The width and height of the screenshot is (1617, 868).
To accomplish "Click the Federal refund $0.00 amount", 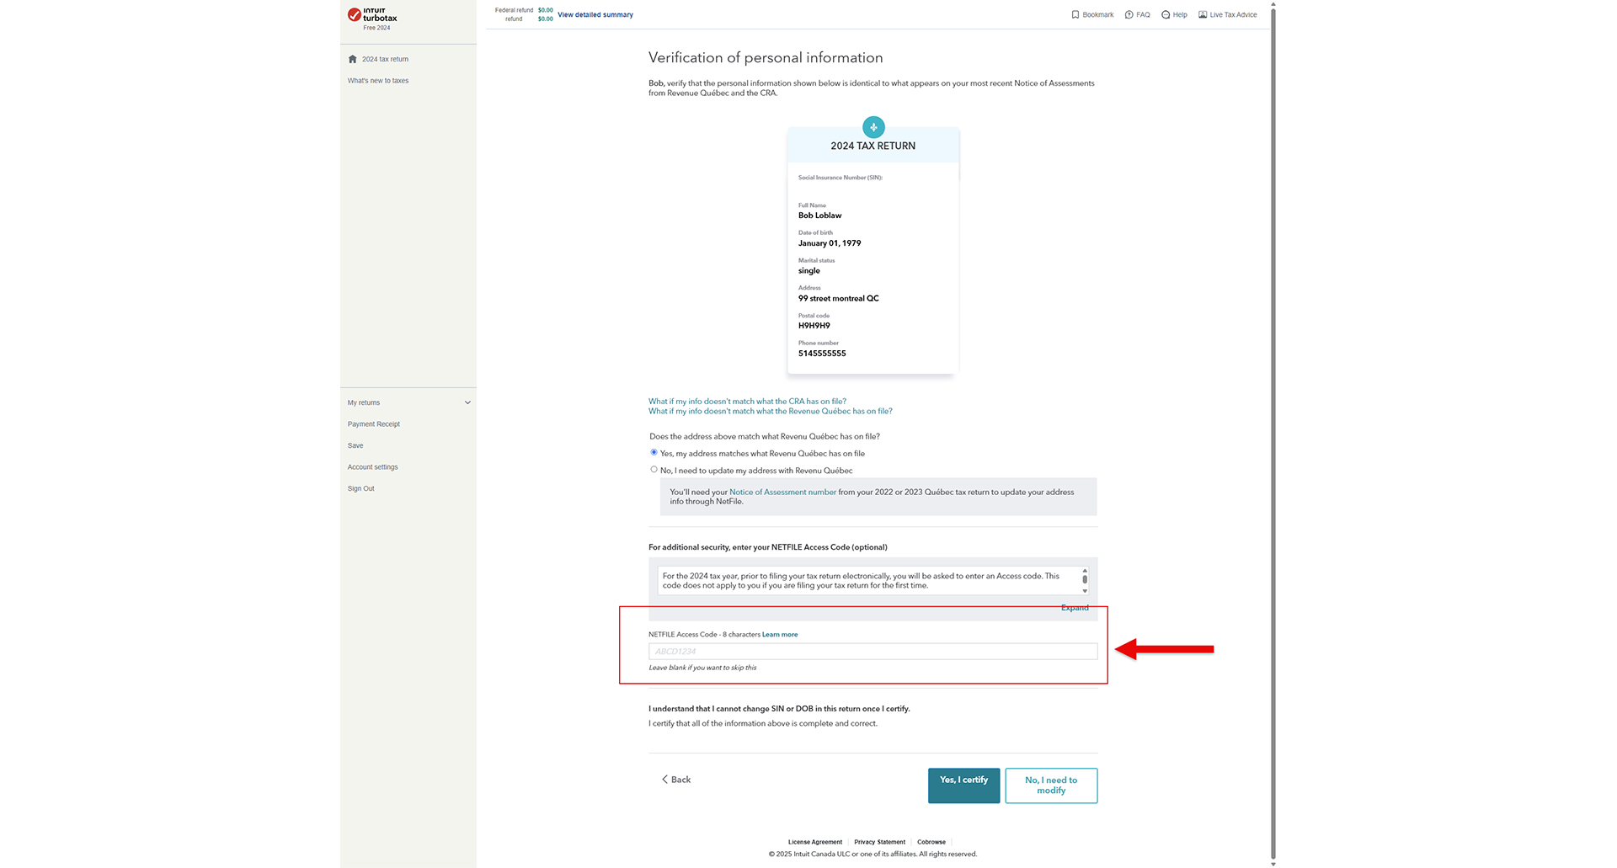I will (x=546, y=10).
